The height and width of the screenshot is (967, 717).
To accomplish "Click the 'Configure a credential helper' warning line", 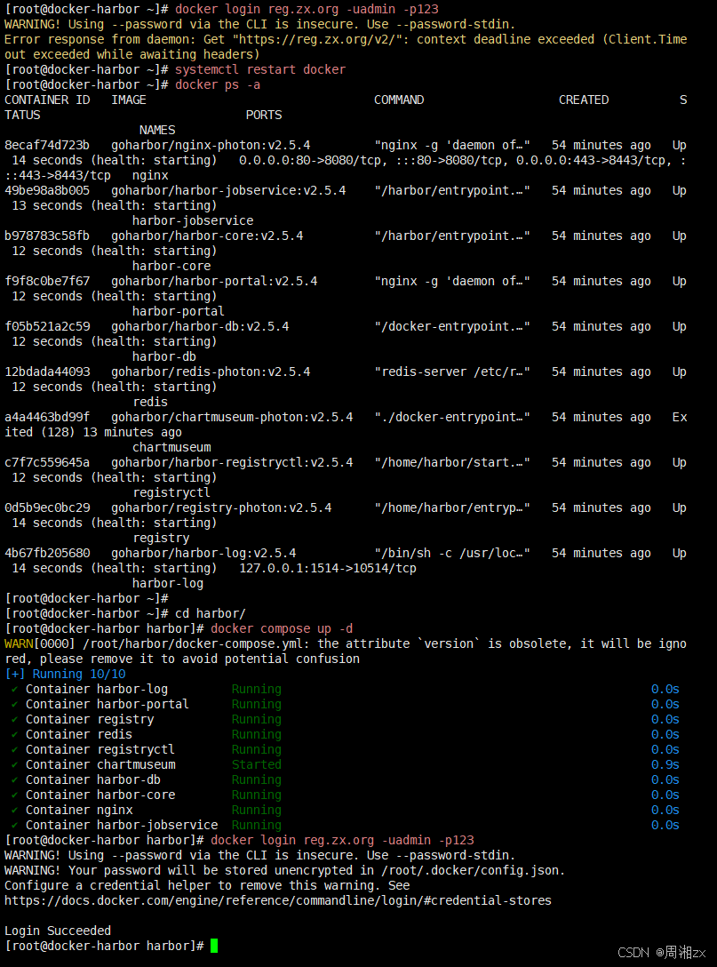I will pos(207,885).
